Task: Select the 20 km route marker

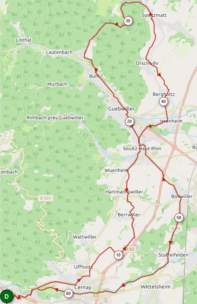Action: [x=130, y=122]
